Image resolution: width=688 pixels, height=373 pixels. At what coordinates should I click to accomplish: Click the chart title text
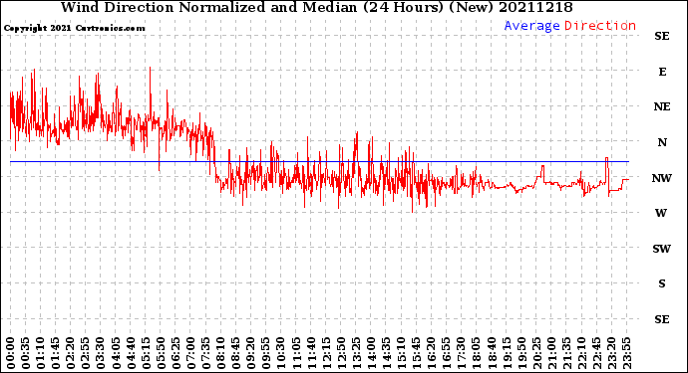pyautogui.click(x=316, y=7)
